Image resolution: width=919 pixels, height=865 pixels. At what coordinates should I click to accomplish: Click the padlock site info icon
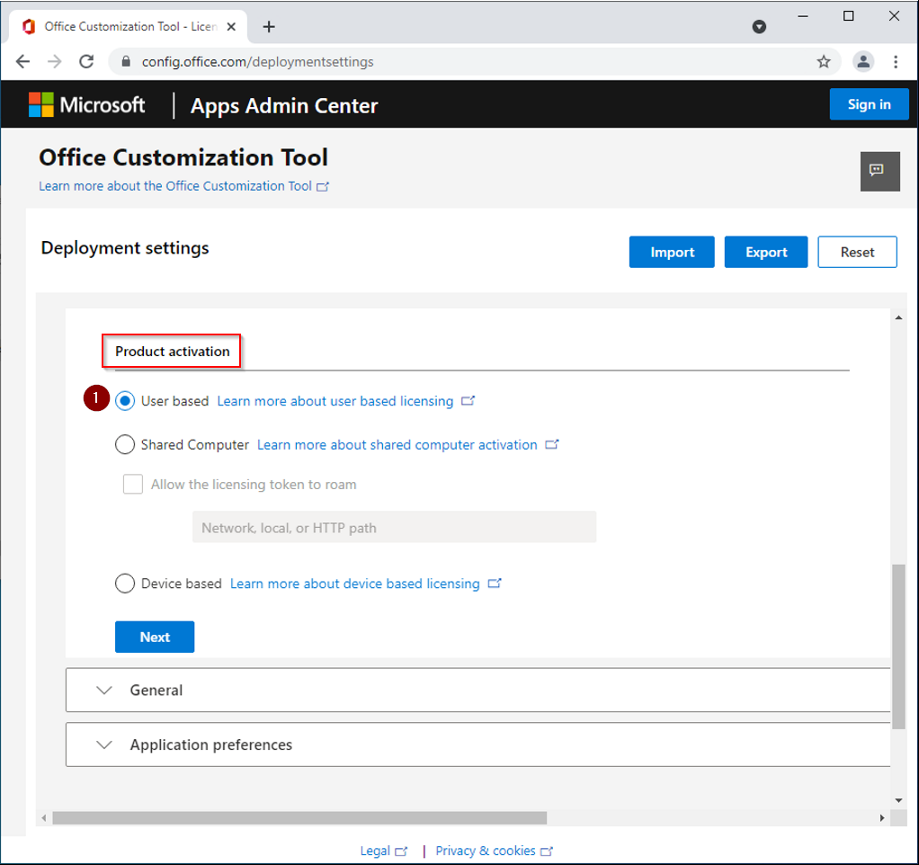point(125,61)
